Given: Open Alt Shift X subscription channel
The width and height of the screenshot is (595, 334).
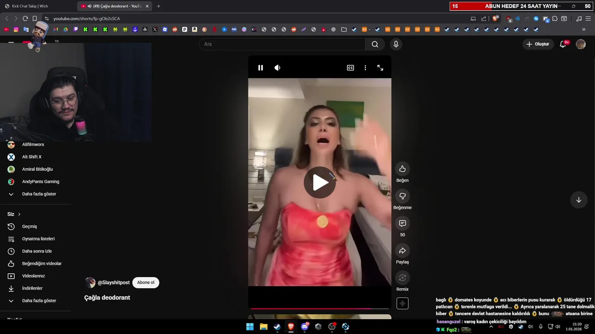Looking at the screenshot, I should [x=32, y=157].
